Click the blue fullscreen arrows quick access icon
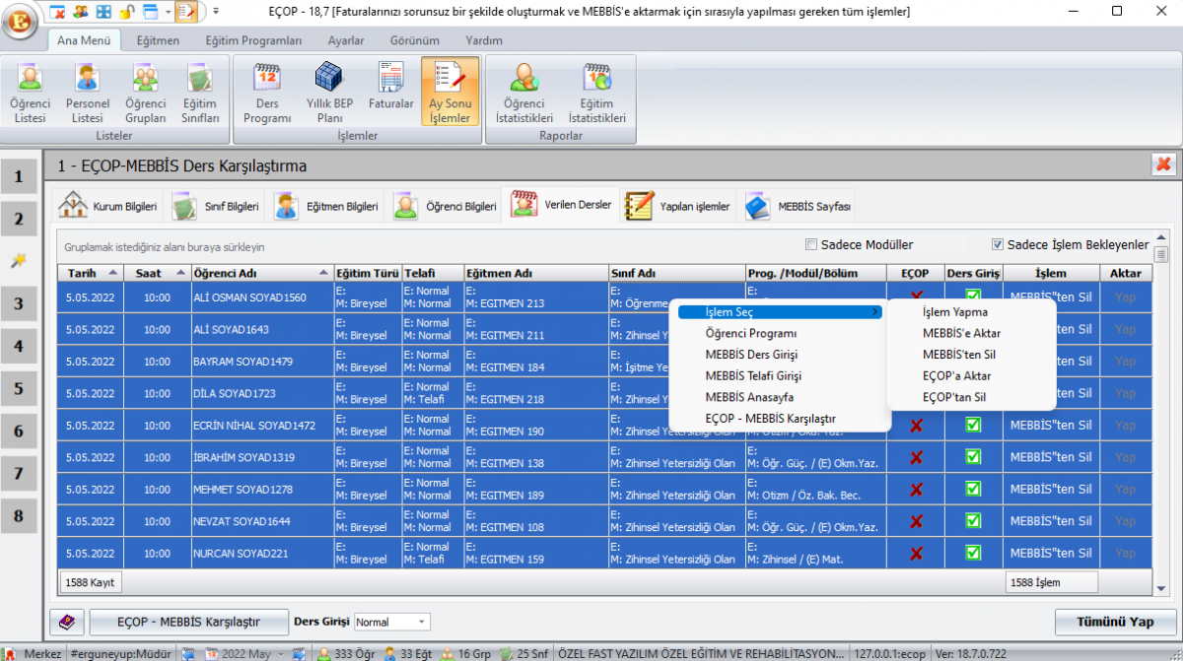 tap(104, 12)
